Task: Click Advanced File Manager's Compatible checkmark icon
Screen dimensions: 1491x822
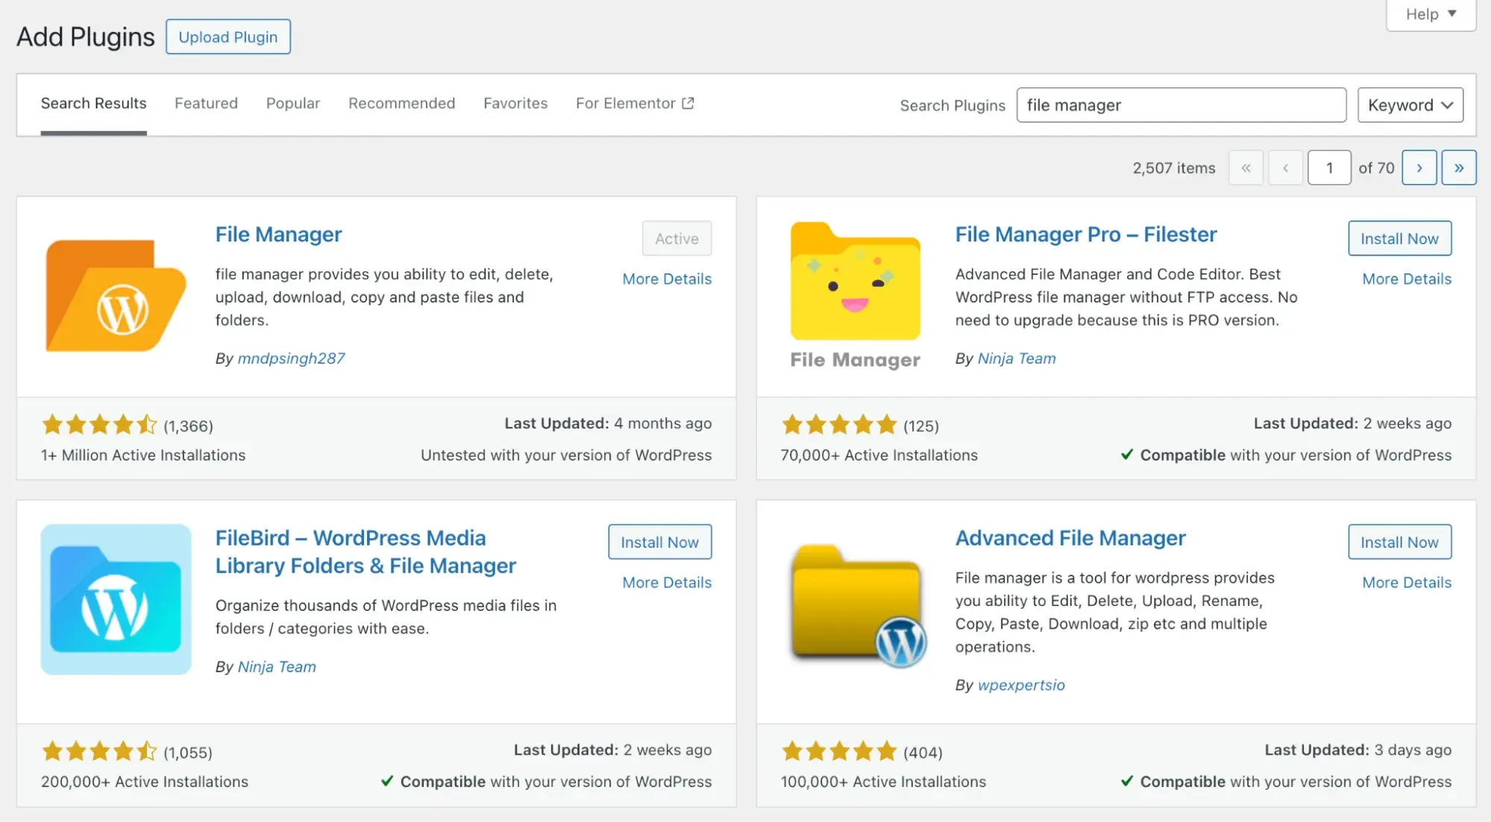Action: pos(1127,780)
